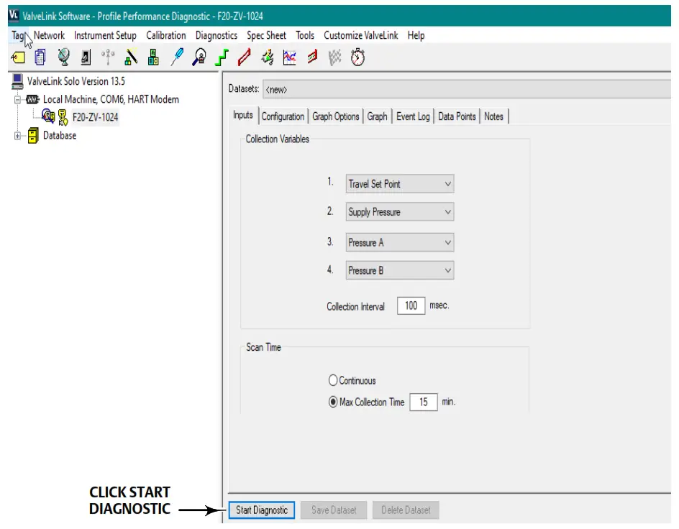Click the magnifying glass status icon
The width and height of the screenshot is (679, 529).
(199, 57)
